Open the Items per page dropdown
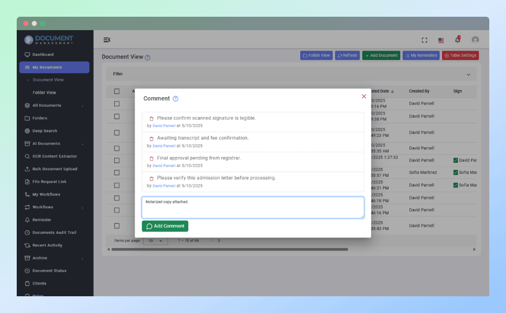The image size is (506, 313). 156,241
